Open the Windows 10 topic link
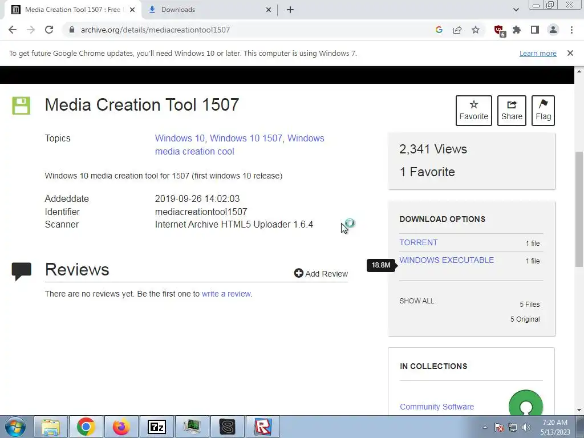This screenshot has height=438, width=584. click(x=180, y=138)
